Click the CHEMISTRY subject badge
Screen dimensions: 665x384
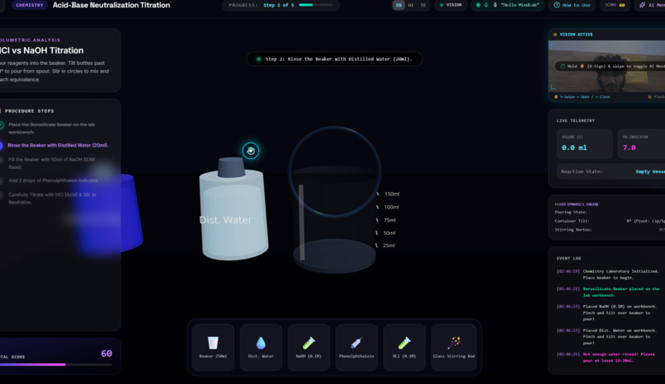pyautogui.click(x=30, y=5)
